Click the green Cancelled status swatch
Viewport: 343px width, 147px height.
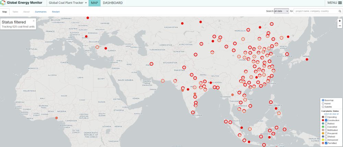pos(323,127)
